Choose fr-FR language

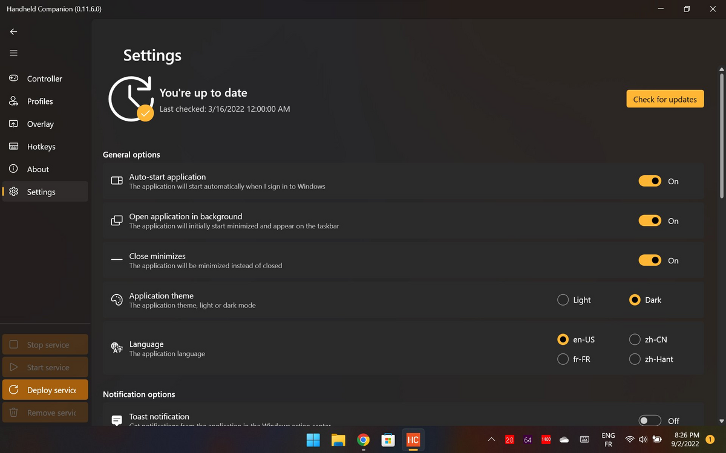pos(574,359)
